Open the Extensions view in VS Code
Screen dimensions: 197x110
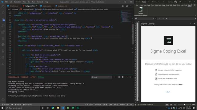coord(3,32)
